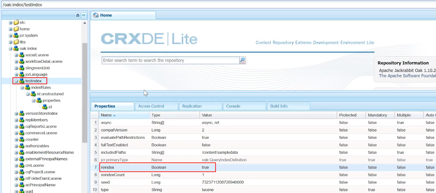The width and height of the screenshot is (436, 193).
Task: Click the repository search input field
Action: [171, 60]
